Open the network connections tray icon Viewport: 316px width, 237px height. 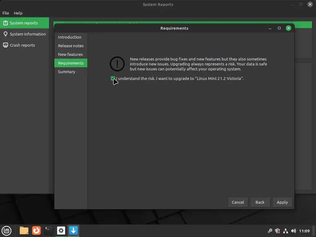(x=285, y=231)
